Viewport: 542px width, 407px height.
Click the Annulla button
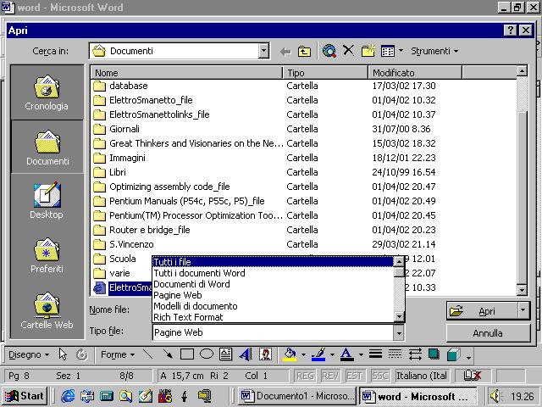[x=488, y=333]
